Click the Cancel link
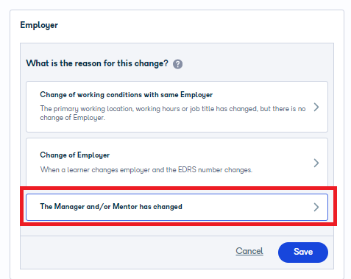This screenshot has width=351, height=279. [x=249, y=251]
